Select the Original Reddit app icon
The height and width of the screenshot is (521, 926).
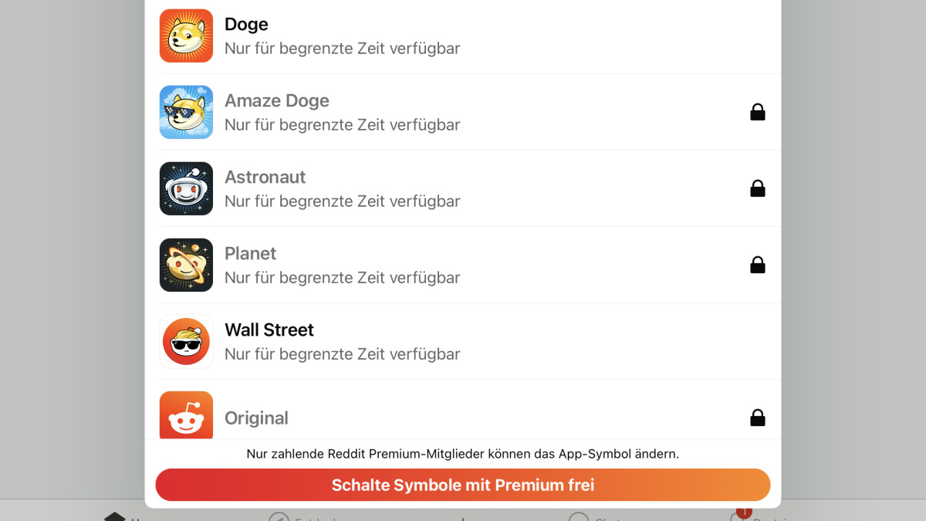point(186,415)
